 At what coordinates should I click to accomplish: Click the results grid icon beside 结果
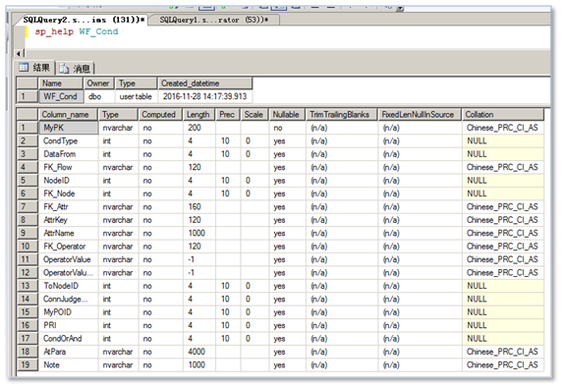tap(24, 67)
